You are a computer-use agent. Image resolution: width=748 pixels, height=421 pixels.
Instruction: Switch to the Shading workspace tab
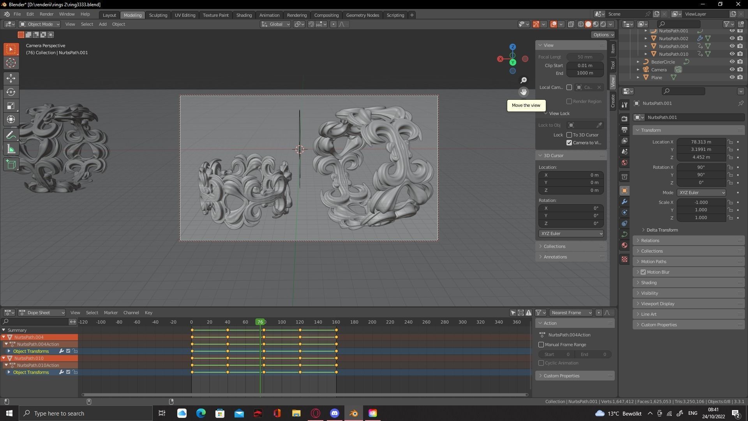point(244,15)
